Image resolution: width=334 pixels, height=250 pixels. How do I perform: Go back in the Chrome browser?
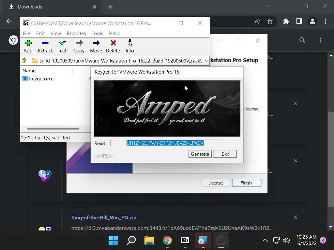[x=9, y=21]
